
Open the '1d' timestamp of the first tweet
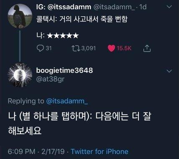point(143,7)
